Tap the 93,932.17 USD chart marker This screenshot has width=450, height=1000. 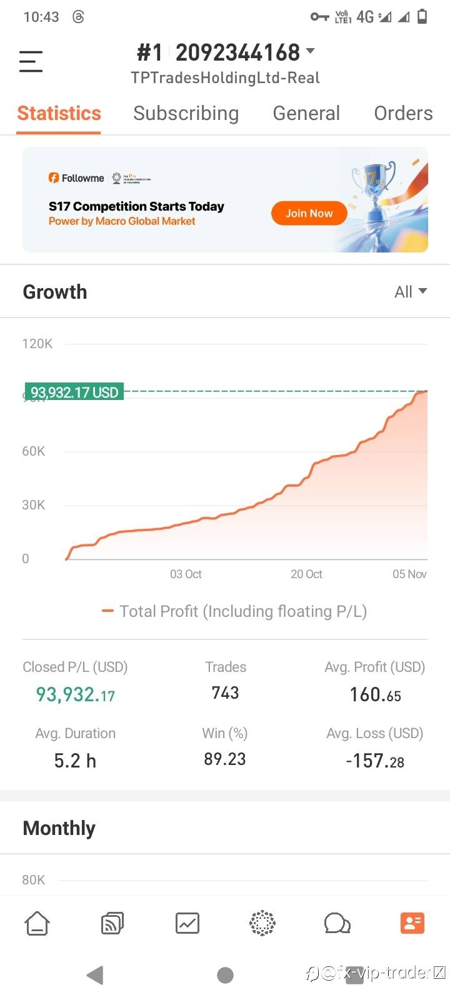(74, 392)
